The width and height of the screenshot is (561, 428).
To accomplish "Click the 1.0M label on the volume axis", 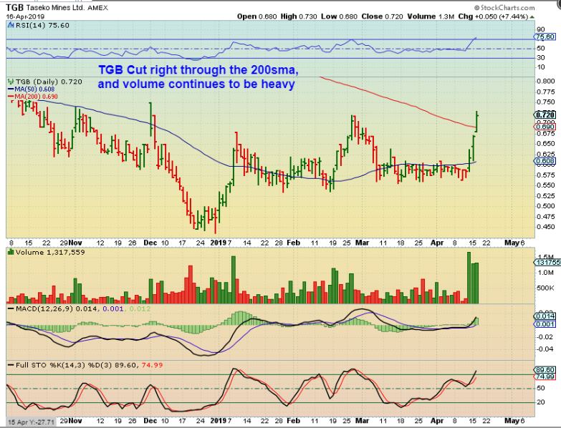I will pyautogui.click(x=546, y=272).
